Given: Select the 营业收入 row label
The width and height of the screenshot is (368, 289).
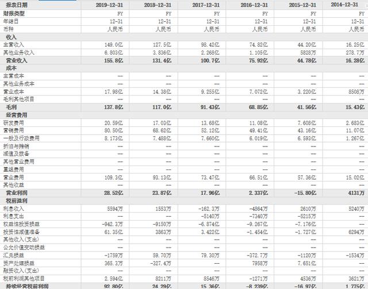Looking at the screenshot, I should pos(17,60).
